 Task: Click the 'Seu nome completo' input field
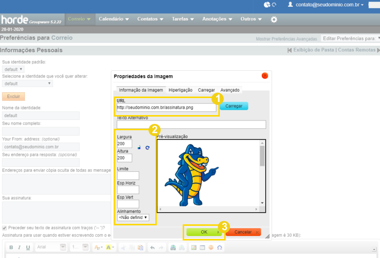point(41,131)
